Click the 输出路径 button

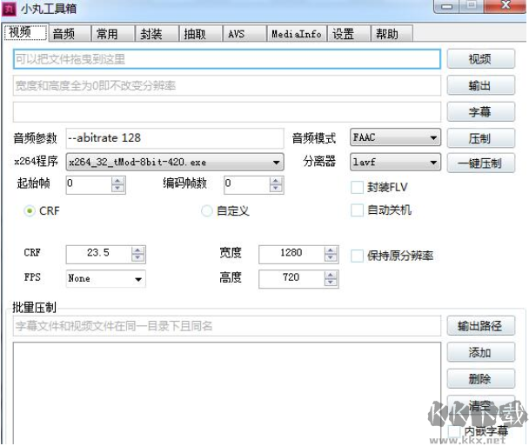481,326
